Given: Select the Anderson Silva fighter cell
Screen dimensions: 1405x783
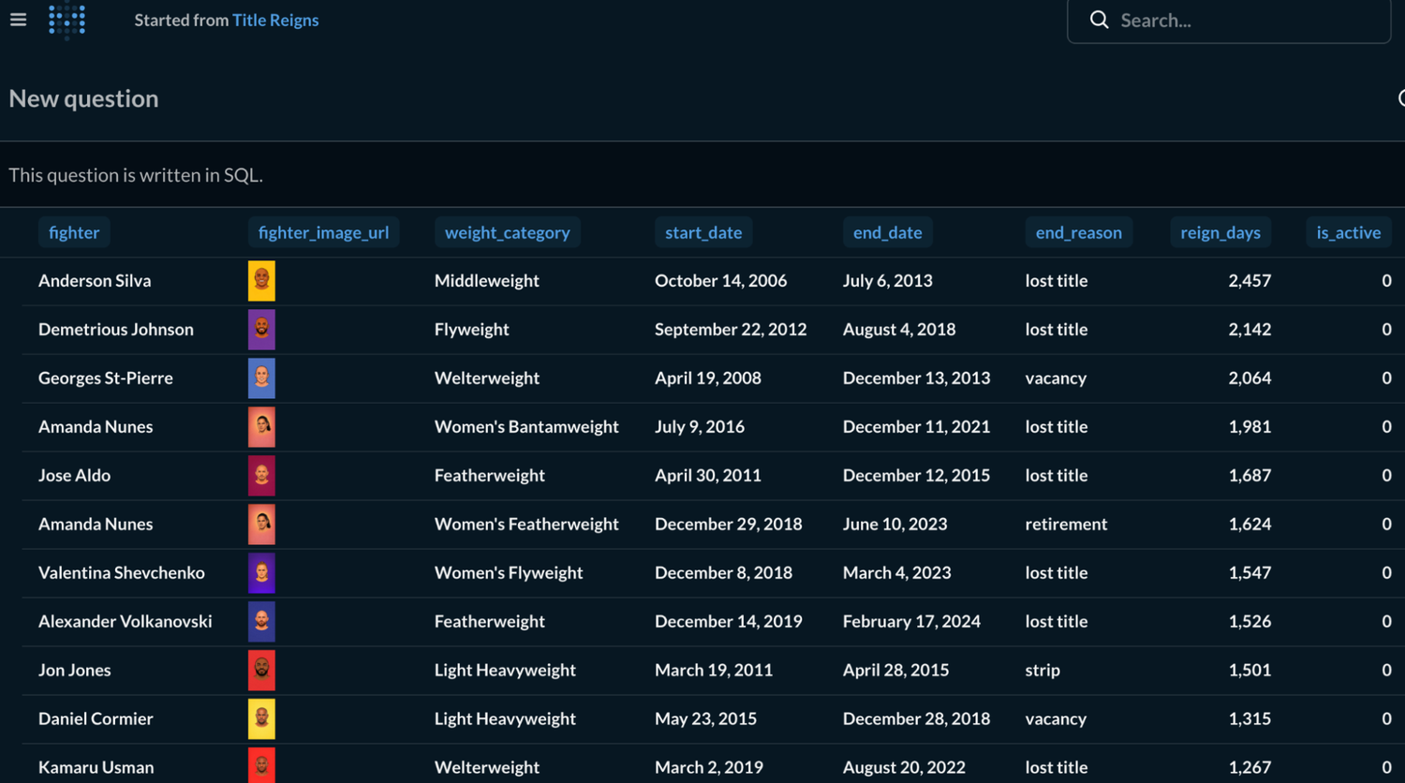Looking at the screenshot, I should pos(95,281).
